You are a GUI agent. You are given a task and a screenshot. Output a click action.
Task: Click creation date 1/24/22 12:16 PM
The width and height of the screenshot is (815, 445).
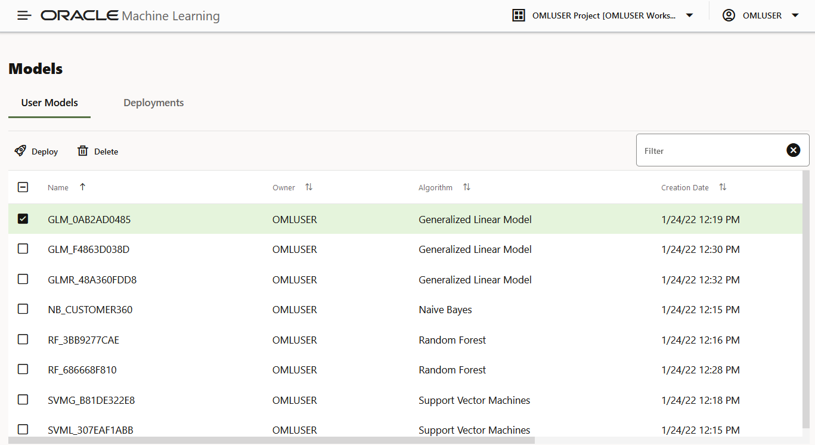click(701, 340)
